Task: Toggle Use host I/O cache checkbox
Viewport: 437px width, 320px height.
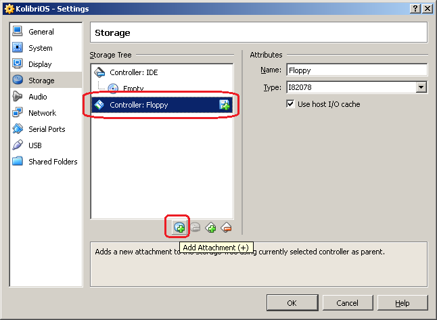Action: point(291,104)
